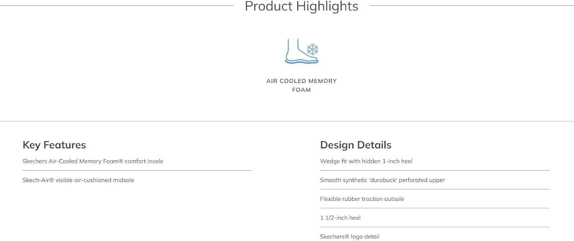574x241 pixels.
Task: Click the Key Features heading
Action: [x=54, y=145]
